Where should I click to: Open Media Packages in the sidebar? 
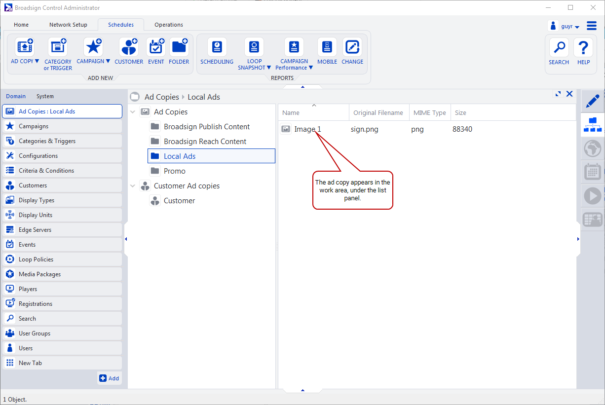[x=62, y=274]
